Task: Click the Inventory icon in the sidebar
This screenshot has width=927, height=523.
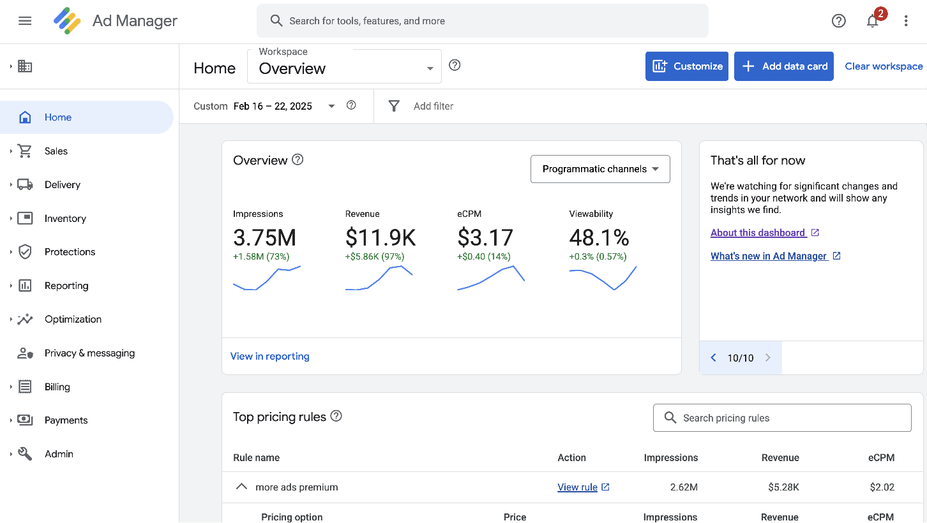Action: (24, 218)
